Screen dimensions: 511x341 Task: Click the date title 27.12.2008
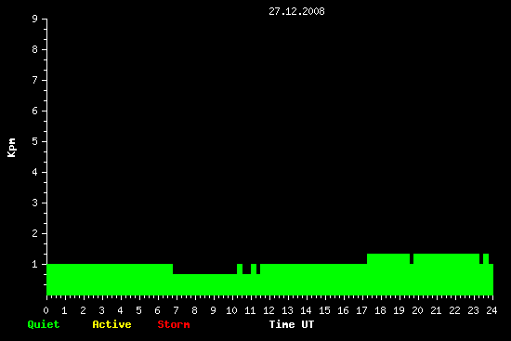pos(296,11)
